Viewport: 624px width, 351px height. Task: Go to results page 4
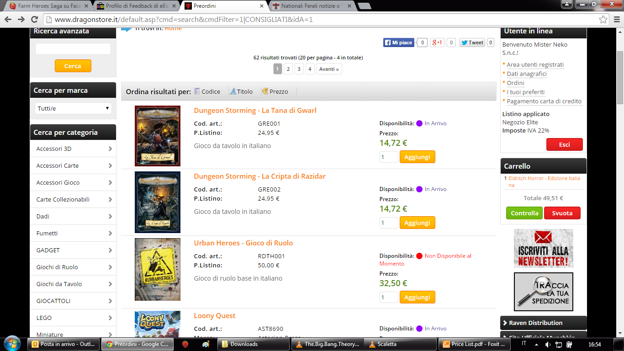(310, 69)
